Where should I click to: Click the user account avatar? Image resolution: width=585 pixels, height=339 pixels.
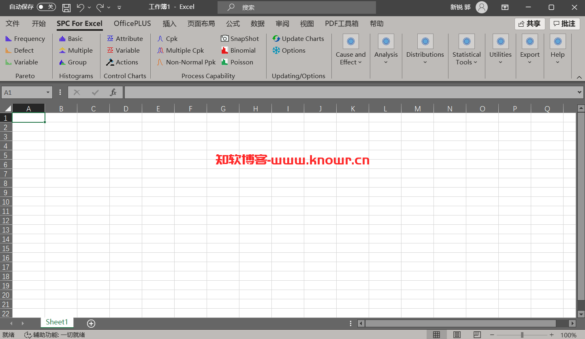482,7
